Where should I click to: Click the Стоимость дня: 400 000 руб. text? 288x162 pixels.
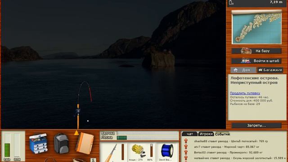(x=251, y=100)
